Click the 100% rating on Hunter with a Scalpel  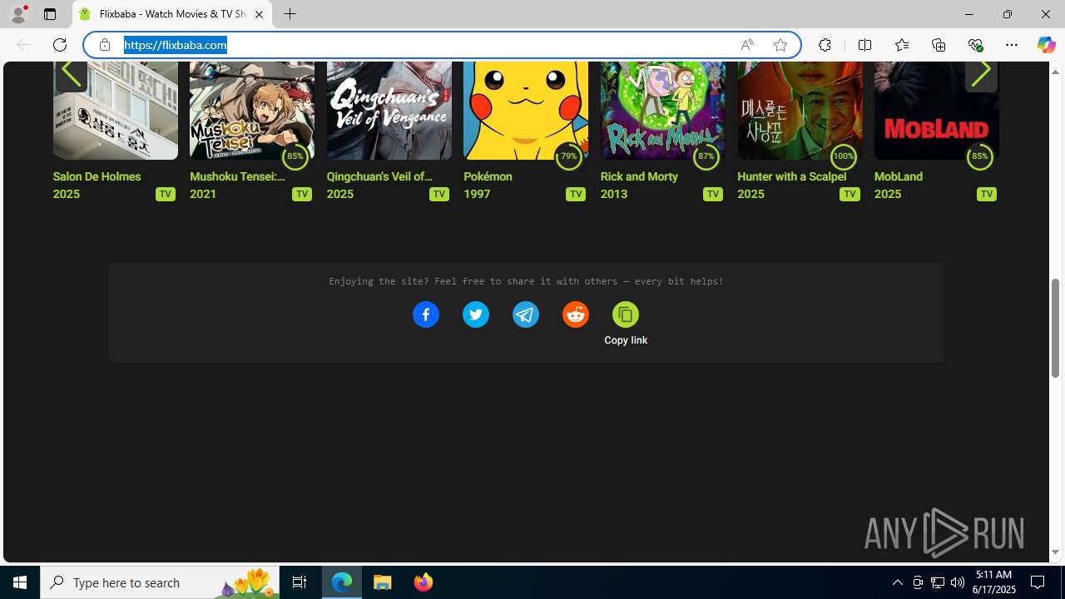click(843, 156)
